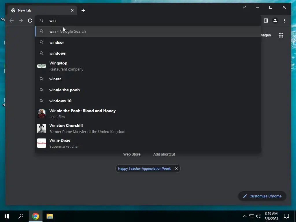The height and width of the screenshot is (222, 296).
Task: Open the taskbar clock showing 3:19 AM
Action: click(271, 216)
